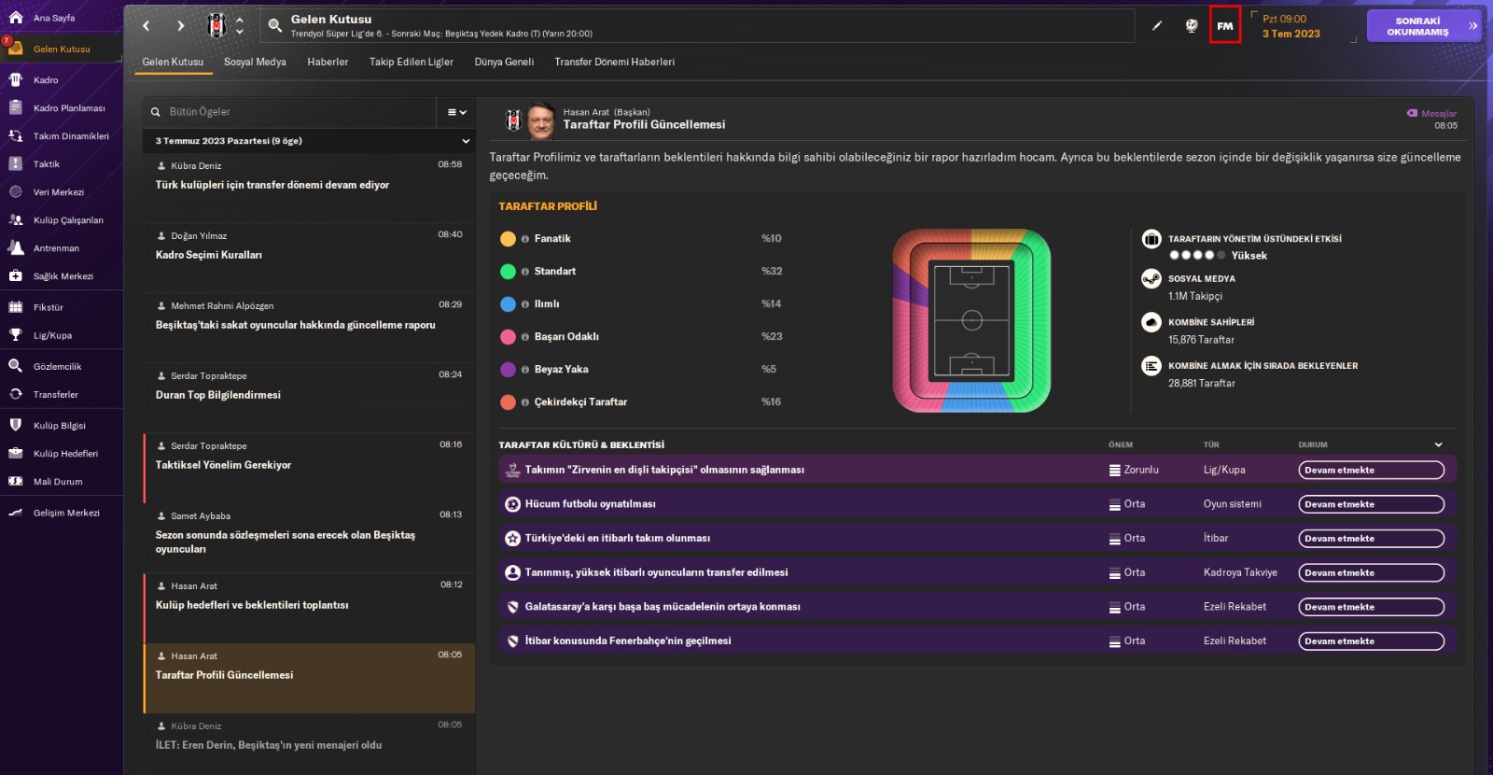Click Sonraki Okunmamış button
This screenshot has height=775, width=1493.
point(1423,26)
